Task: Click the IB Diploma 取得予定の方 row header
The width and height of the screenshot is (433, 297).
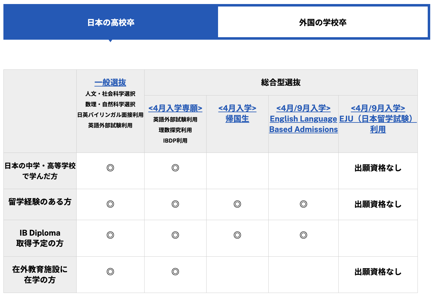Action: [40, 238]
